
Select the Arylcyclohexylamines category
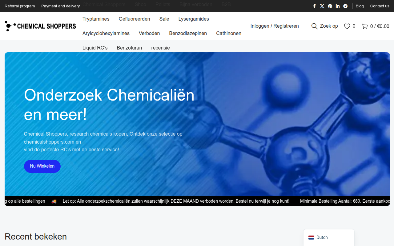coord(106,34)
